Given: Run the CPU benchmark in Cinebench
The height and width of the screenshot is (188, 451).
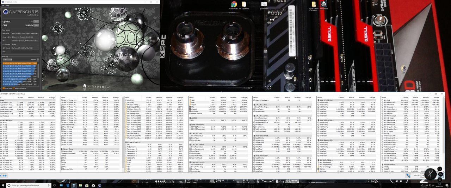Looking at the screenshot, I should (36, 25).
